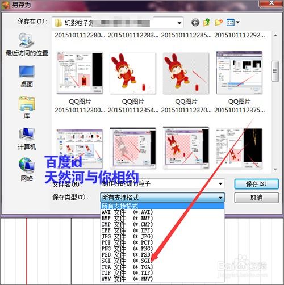Choose TIF 文件 (*.TIF) format
This screenshot has height=285, width=284.
(x=162, y=273)
